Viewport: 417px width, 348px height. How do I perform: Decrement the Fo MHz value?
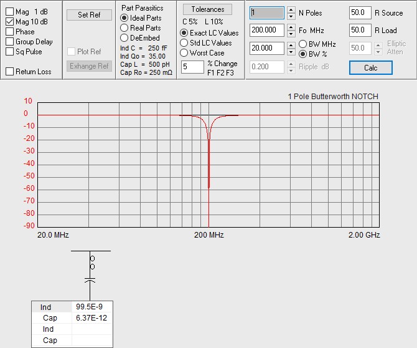point(291,34)
